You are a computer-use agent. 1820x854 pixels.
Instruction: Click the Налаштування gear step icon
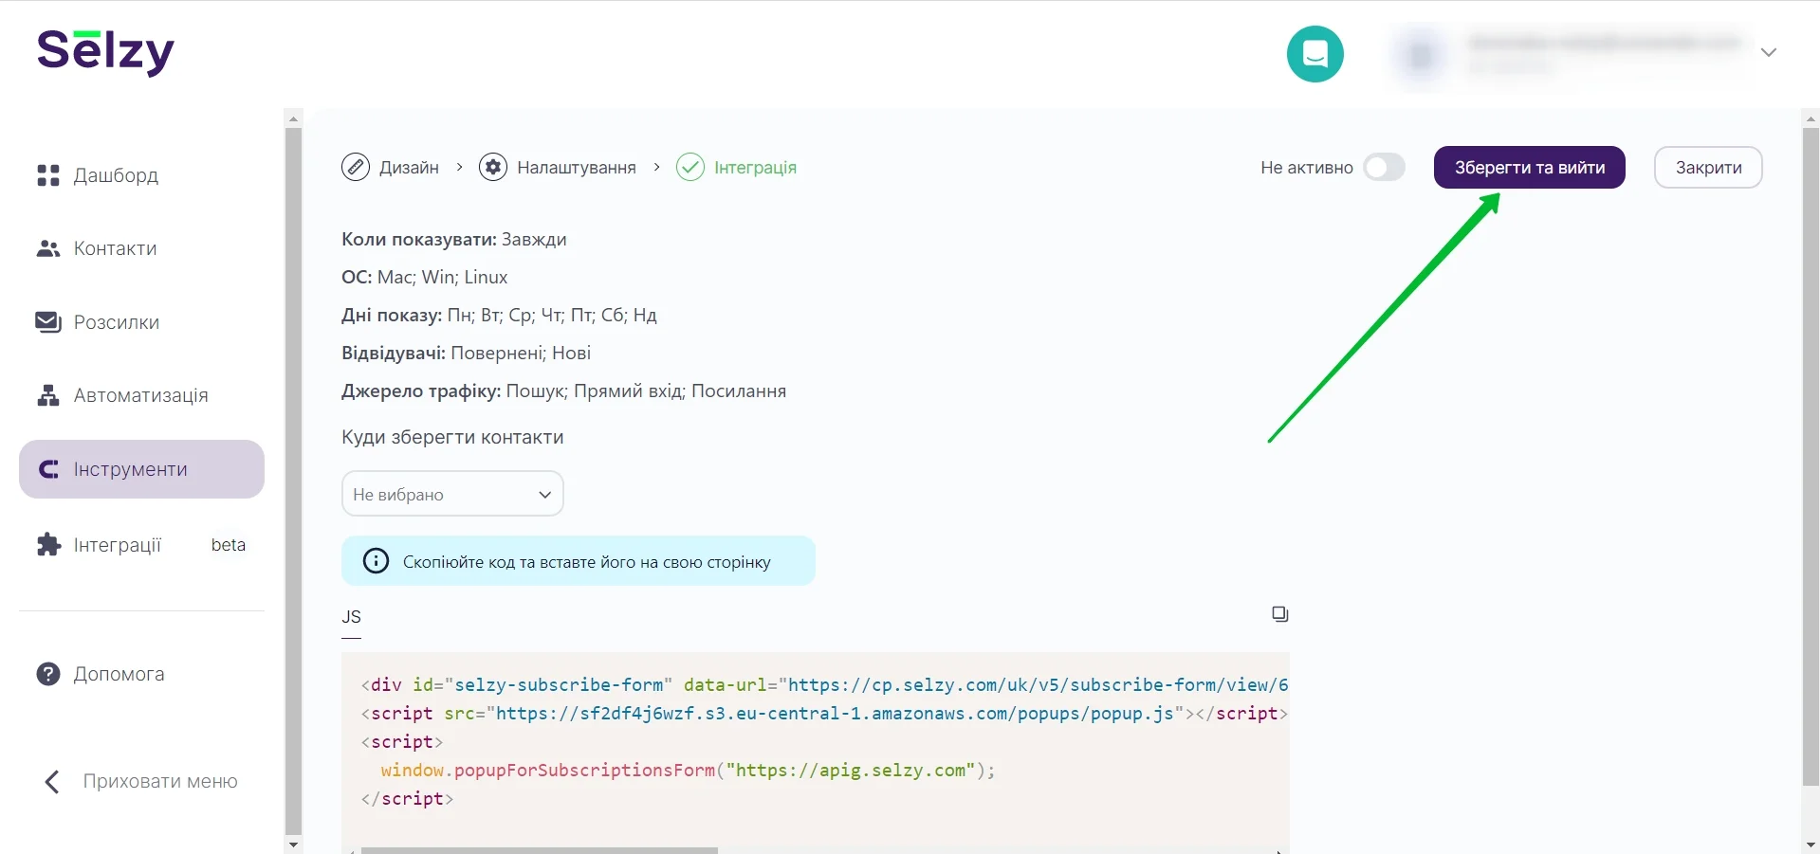(493, 167)
